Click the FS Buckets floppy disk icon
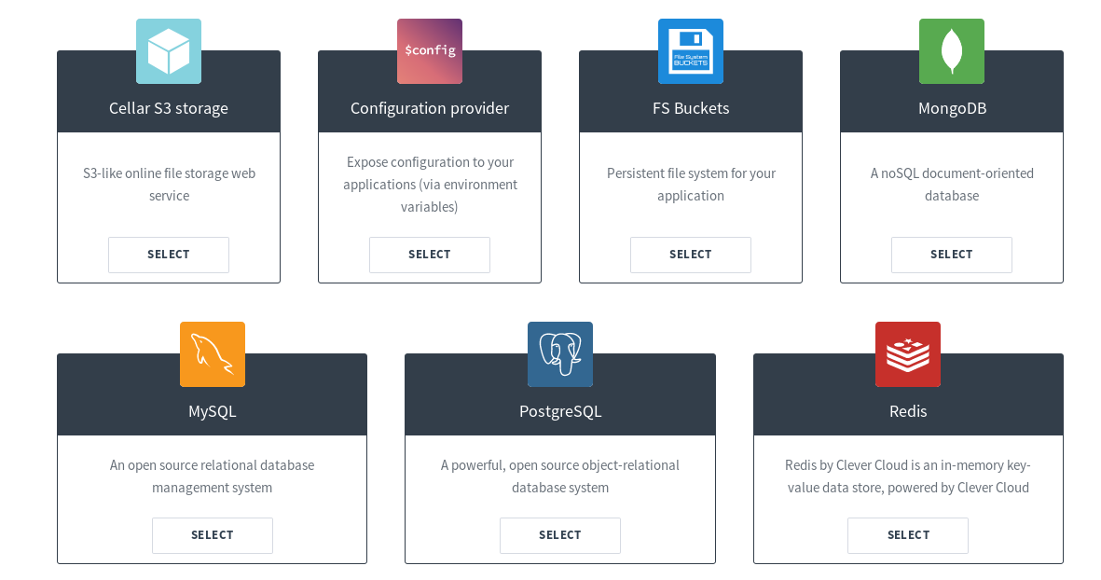This screenshot has height=580, width=1101. (691, 51)
